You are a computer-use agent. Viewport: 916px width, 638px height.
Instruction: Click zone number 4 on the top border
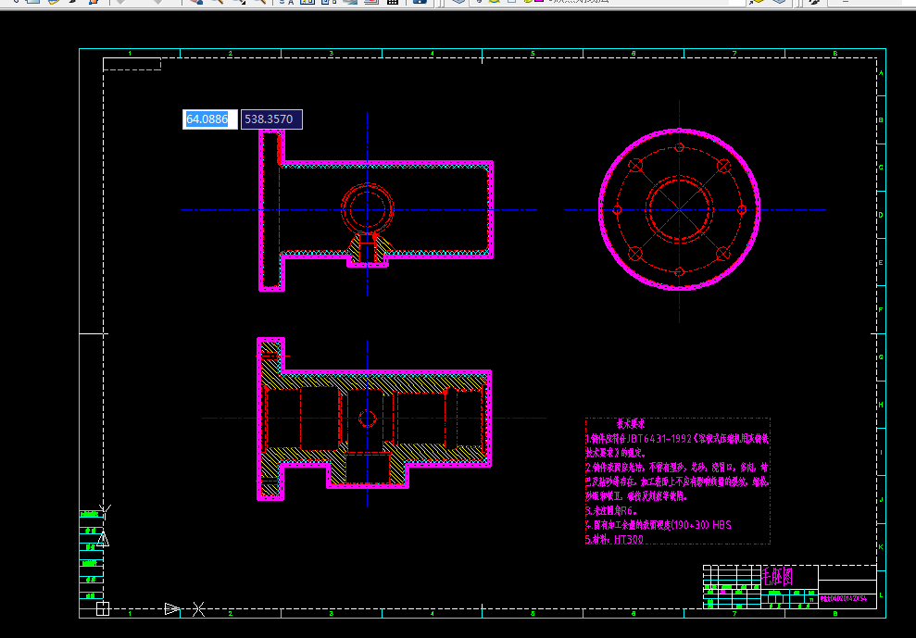click(x=433, y=53)
